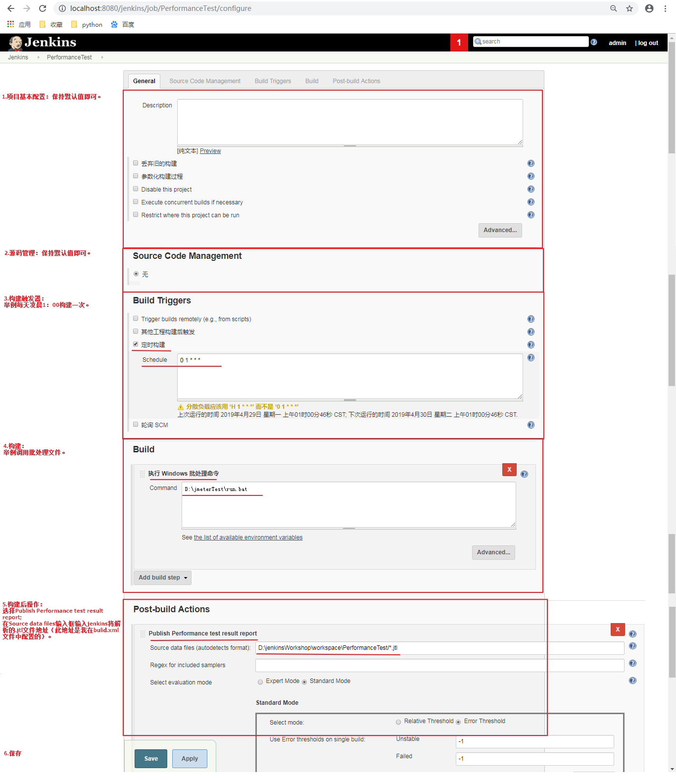The image size is (676, 780).
Task: Go to the Post-build Actions tab
Action: click(356, 81)
